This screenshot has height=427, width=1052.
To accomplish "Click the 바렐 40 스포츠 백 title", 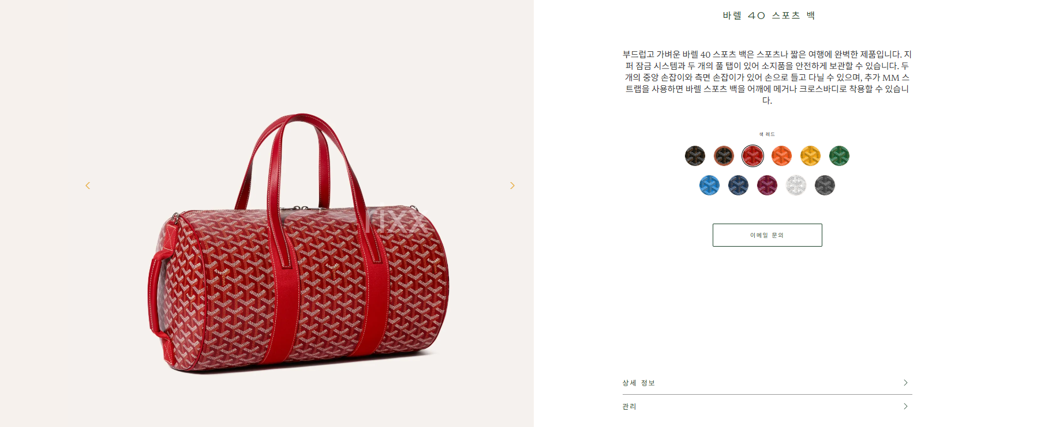I will (769, 16).
